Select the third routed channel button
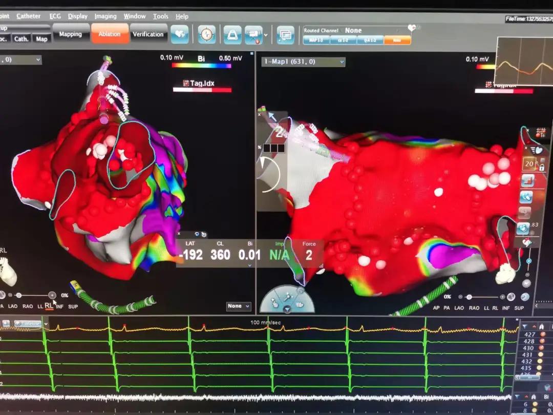The width and height of the screenshot is (553, 415). pyautogui.click(x=370, y=40)
